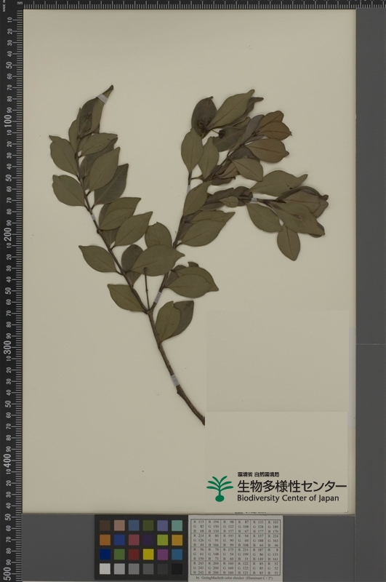The width and height of the screenshot is (386, 582).
Task: Click the 100 mark on the left ruler
Action: click(8, 120)
